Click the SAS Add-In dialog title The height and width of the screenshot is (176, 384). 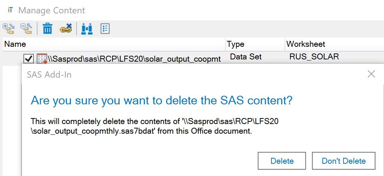(x=49, y=75)
